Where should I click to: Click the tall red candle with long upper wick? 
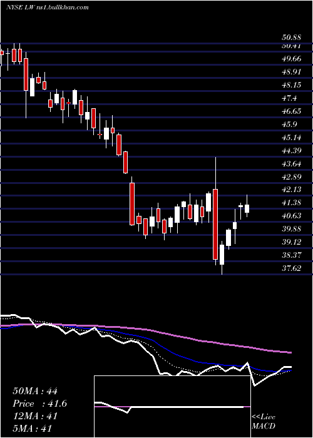pyautogui.click(x=215, y=224)
